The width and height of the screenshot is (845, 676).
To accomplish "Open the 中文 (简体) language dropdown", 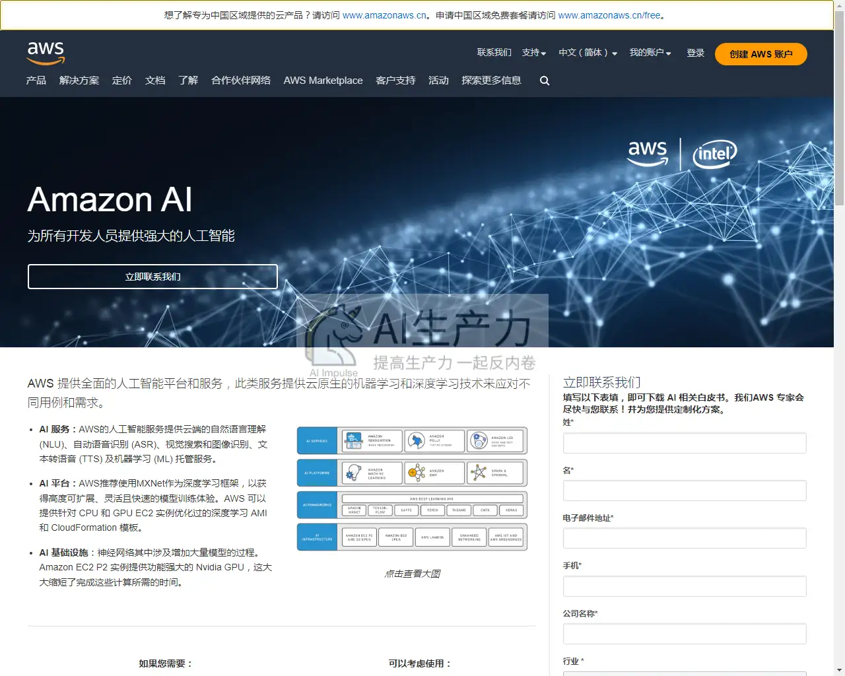I will [x=588, y=53].
